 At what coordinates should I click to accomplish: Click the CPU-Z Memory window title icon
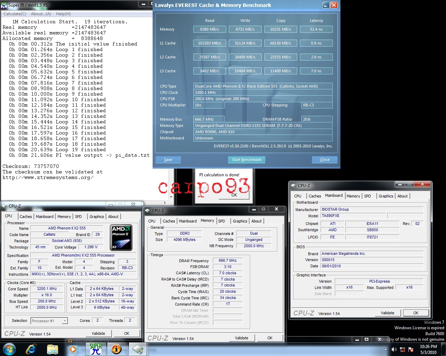pos(147,211)
